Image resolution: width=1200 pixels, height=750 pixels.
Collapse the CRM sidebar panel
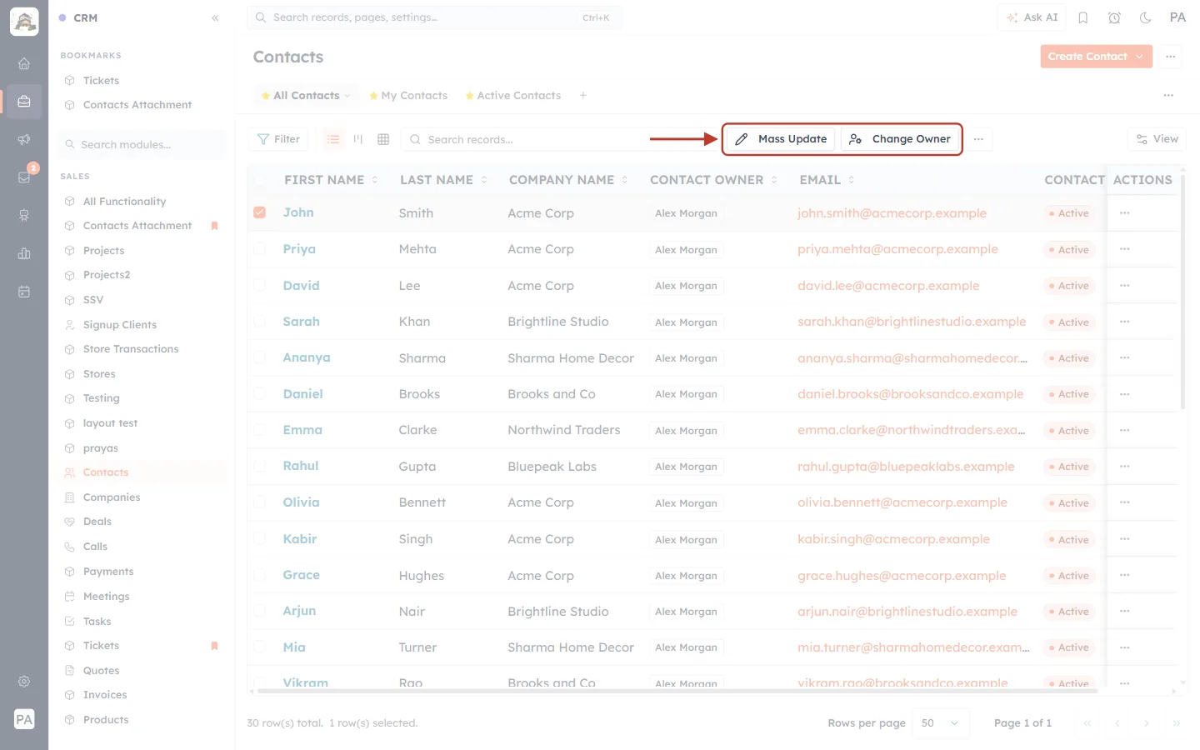[215, 17]
